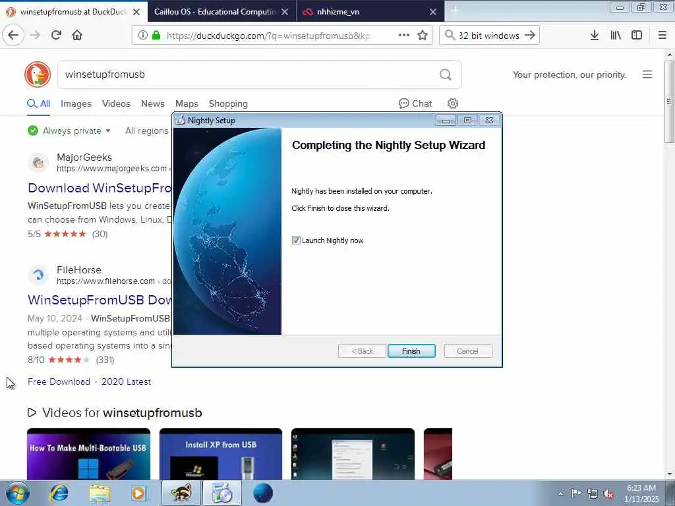Viewport: 675px width, 506px height.
Task: Open the page actions three-dot menu
Action: (404, 36)
